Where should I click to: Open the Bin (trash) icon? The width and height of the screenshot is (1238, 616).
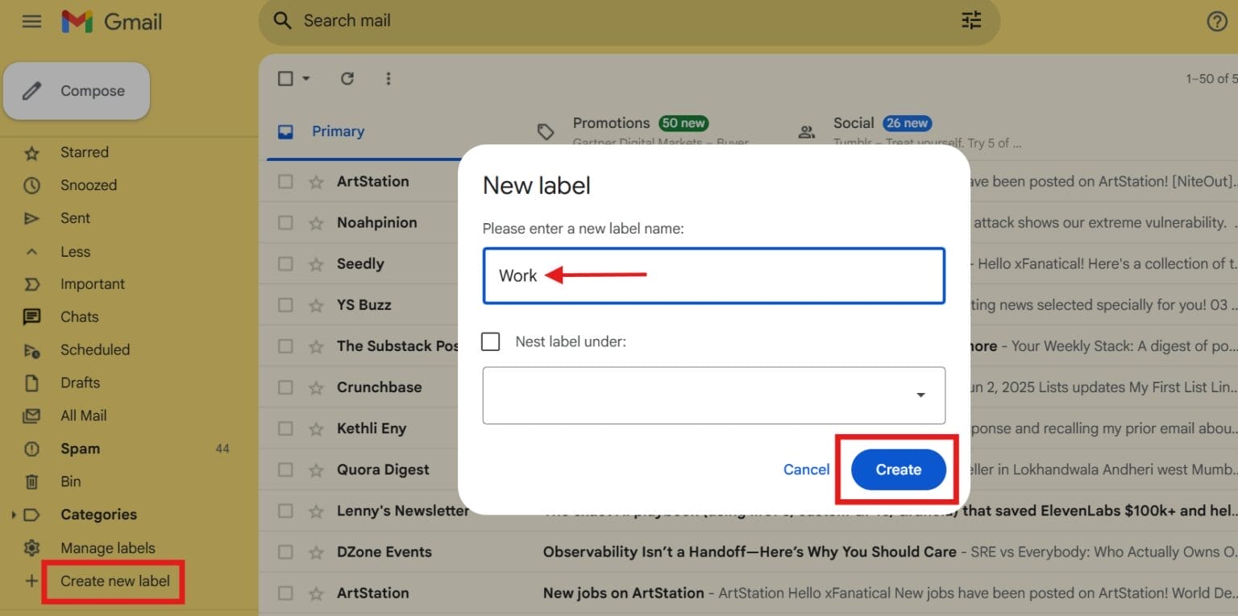coord(30,482)
